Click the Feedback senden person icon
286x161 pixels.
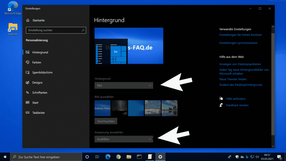tap(221, 105)
